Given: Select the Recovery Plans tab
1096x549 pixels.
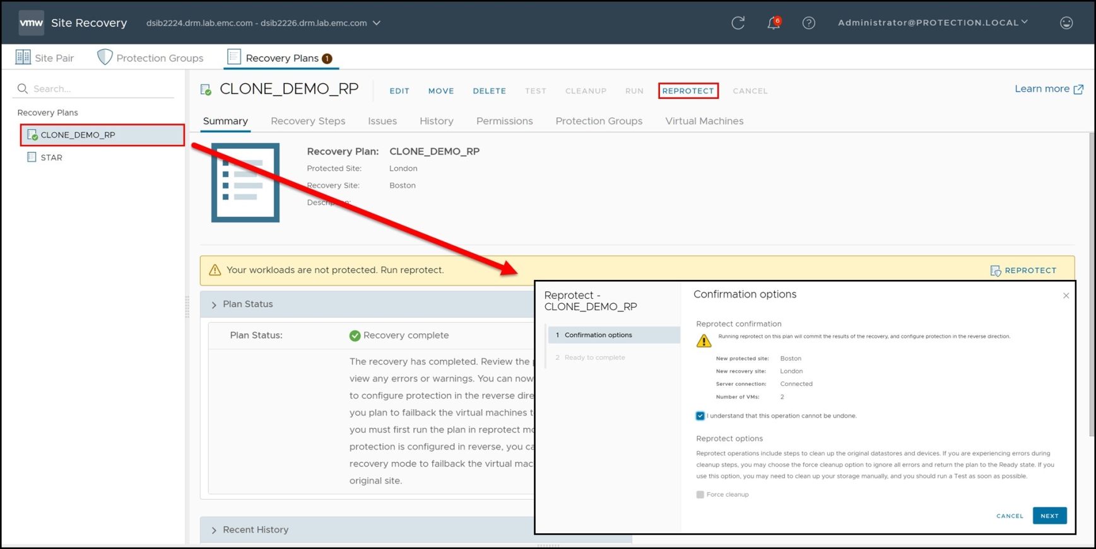Looking at the screenshot, I should point(280,58).
